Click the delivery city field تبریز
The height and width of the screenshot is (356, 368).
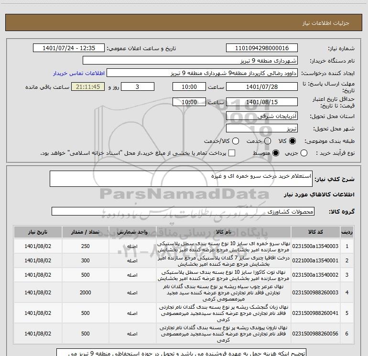(x=262, y=129)
